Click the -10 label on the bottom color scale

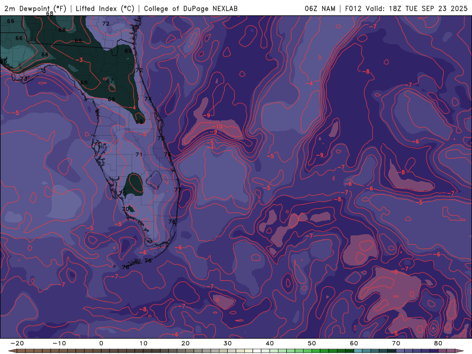click(59, 343)
